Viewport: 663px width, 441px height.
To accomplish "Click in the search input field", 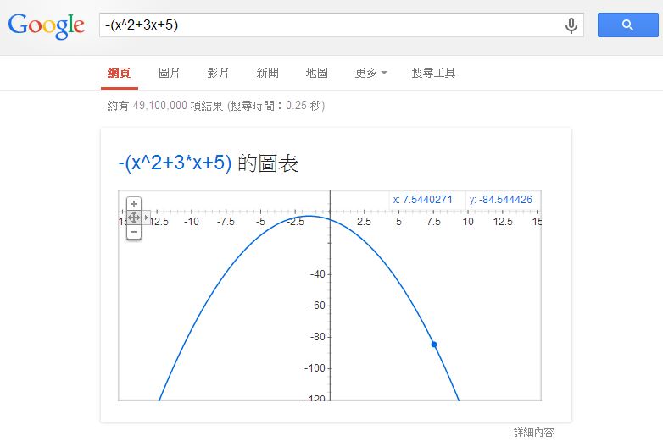I will (x=331, y=25).
